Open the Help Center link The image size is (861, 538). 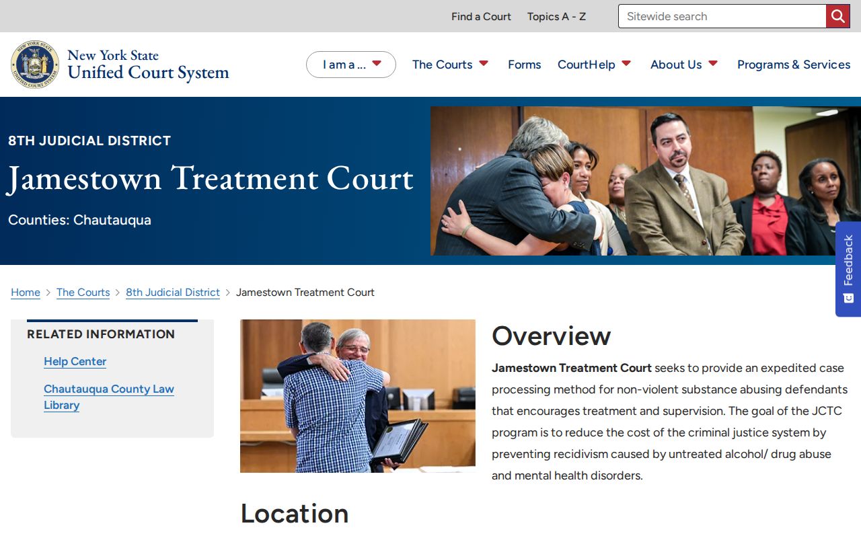[x=75, y=362]
